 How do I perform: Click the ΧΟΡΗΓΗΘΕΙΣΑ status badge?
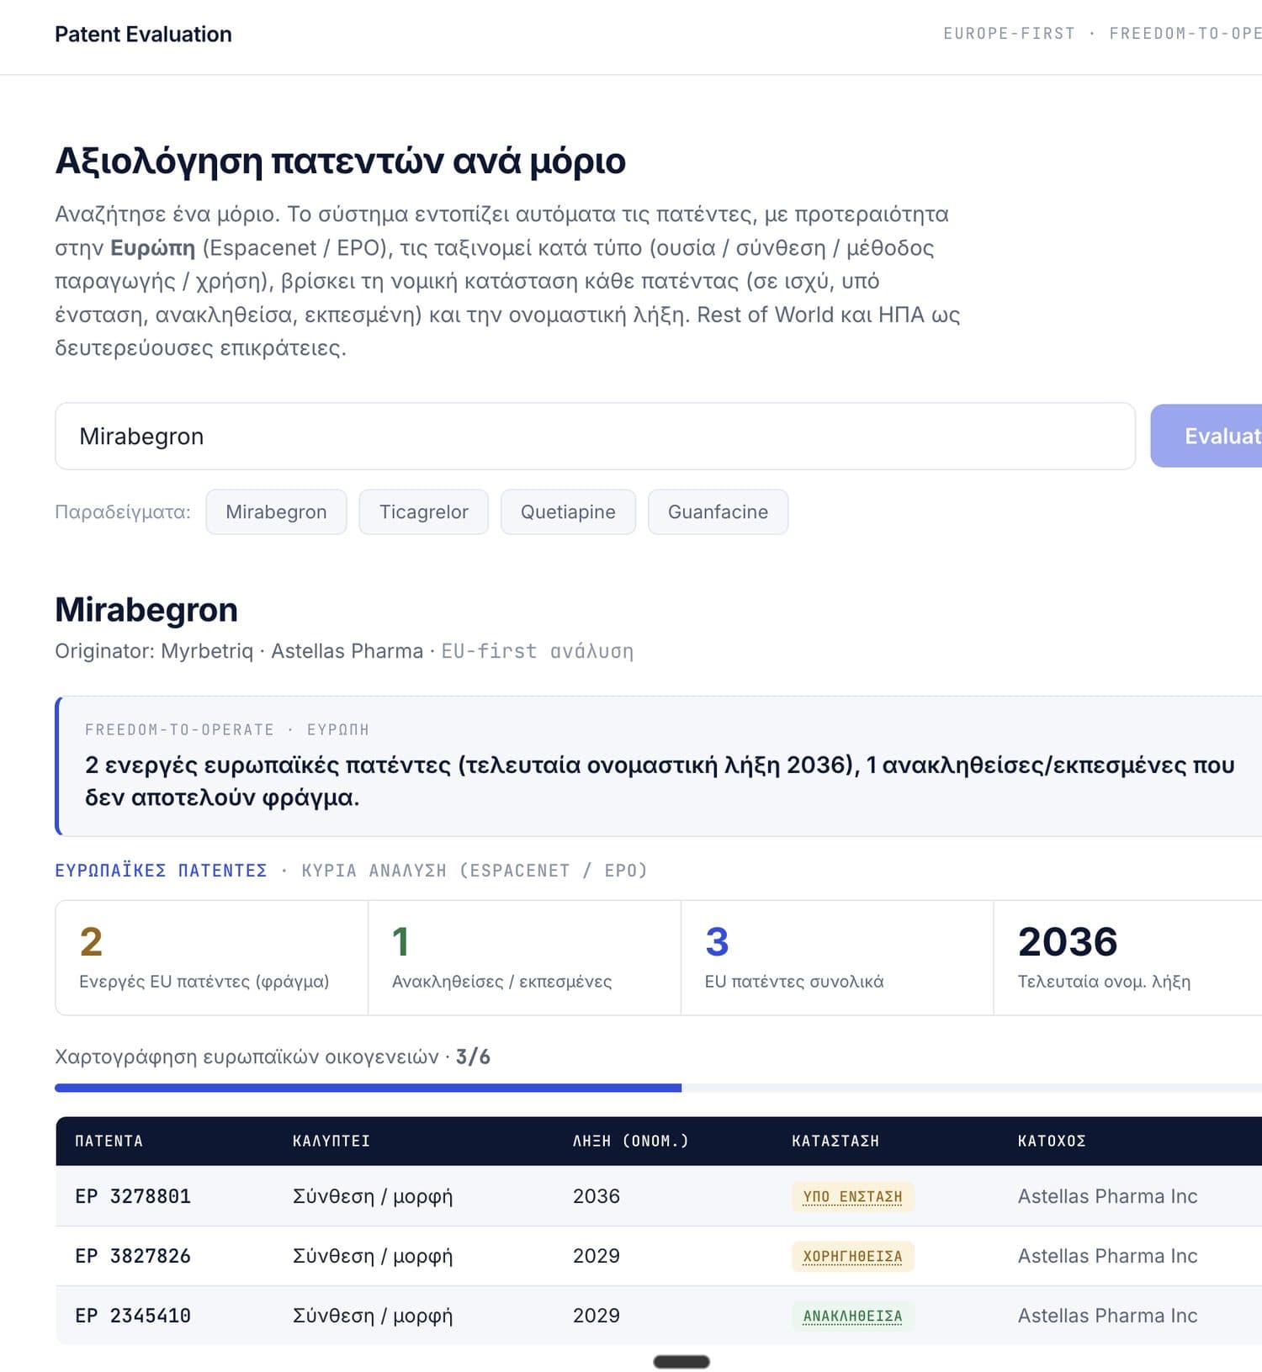[852, 1256]
